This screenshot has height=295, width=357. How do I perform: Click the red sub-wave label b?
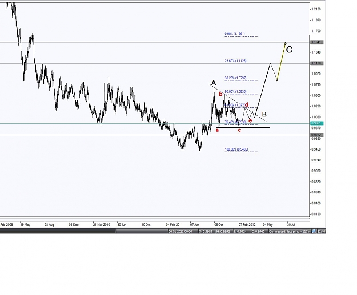(x=220, y=94)
